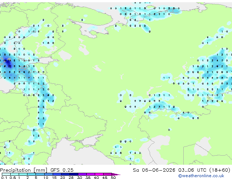The image size is (232, 179).
Task: Click the legend swatch between 20 and 25
Action: click(x=66, y=174)
